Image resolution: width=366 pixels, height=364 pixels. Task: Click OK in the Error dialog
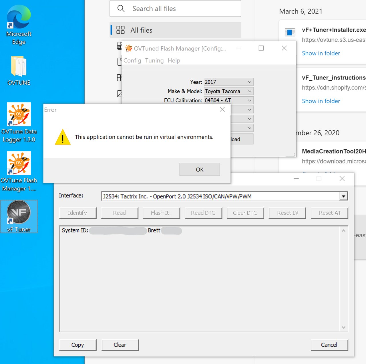tap(200, 169)
